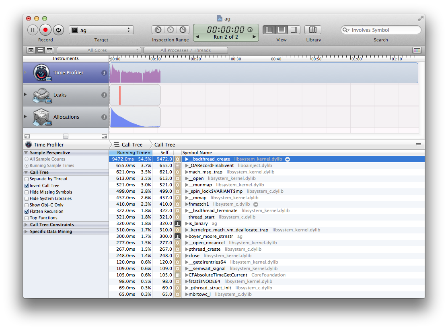The width and height of the screenshot is (448, 330).
Task: Enable Show Obj-C Only checkbox
Action: click(x=27, y=205)
